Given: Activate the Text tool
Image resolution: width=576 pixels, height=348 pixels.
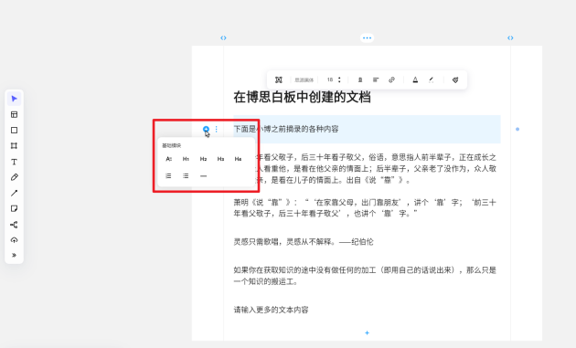Looking at the screenshot, I should click(15, 162).
